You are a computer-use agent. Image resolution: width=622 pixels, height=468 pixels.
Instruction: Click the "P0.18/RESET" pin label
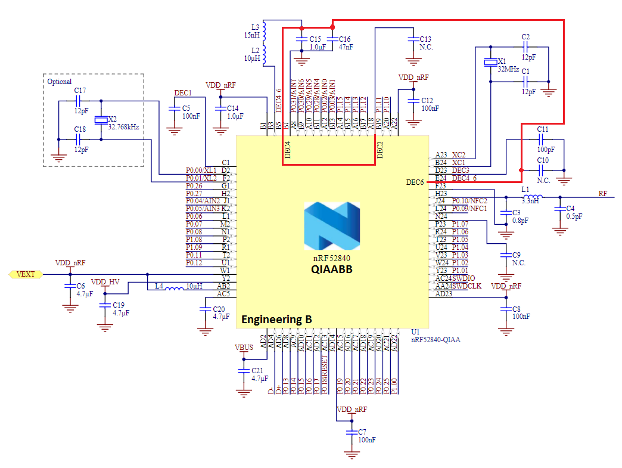324,374
